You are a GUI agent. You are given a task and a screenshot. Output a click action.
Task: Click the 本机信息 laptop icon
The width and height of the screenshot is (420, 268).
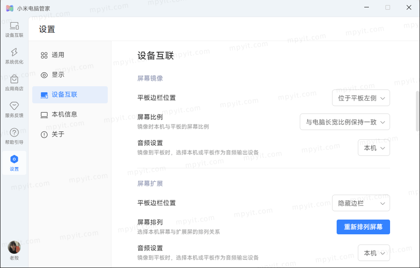pyautogui.click(x=44, y=115)
